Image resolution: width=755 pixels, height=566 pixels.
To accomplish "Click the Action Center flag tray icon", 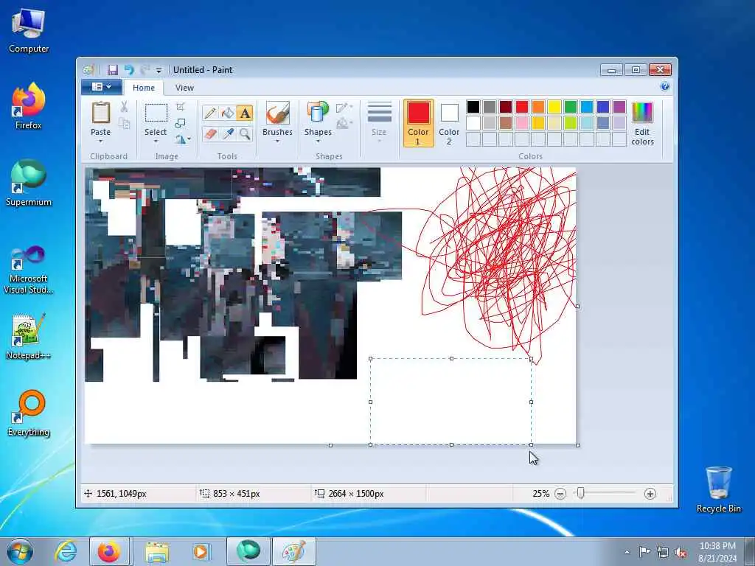I will pyautogui.click(x=644, y=552).
